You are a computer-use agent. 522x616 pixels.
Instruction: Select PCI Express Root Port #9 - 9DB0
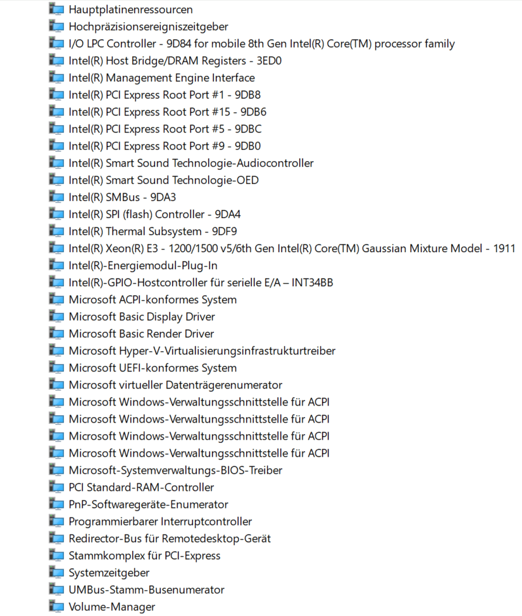tap(165, 146)
